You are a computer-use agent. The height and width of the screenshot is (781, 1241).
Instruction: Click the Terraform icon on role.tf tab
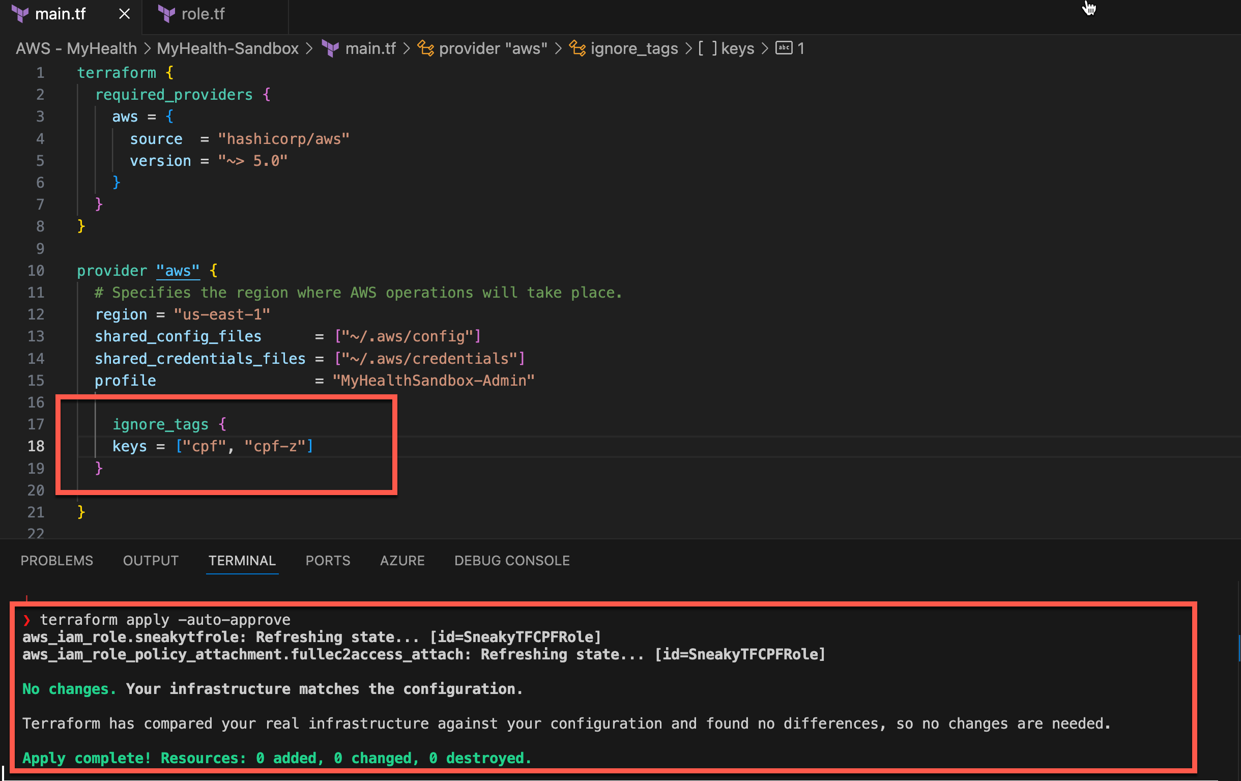pos(166,14)
